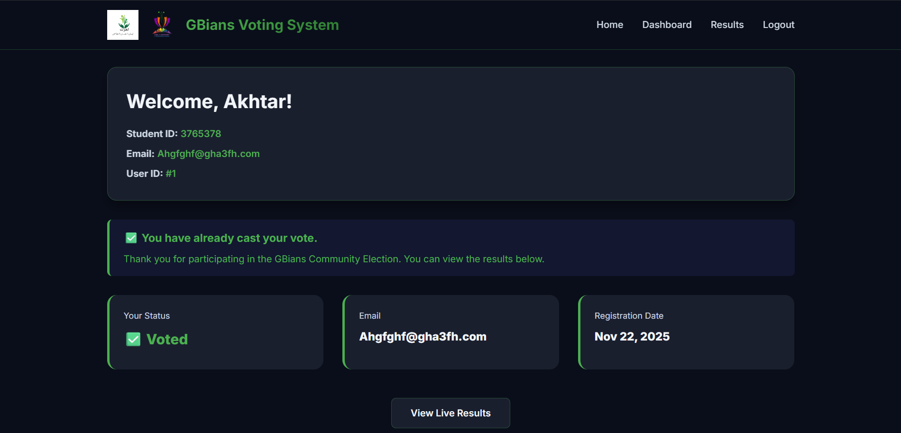Click the GBians Voting System header title
The width and height of the screenshot is (901, 433).
tap(262, 25)
